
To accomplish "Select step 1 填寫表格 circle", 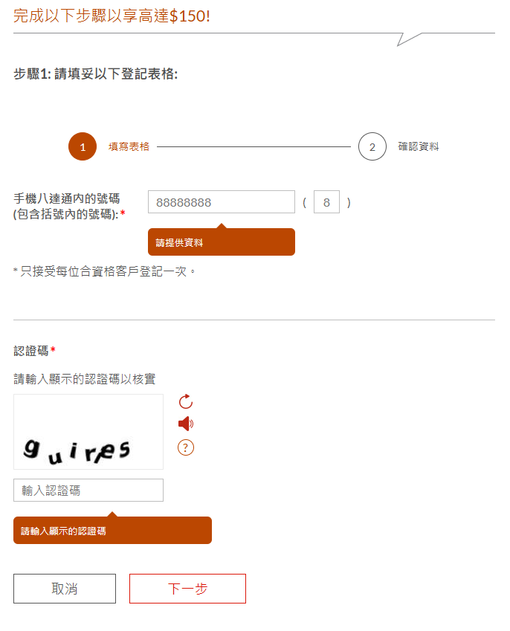I will 83,146.
